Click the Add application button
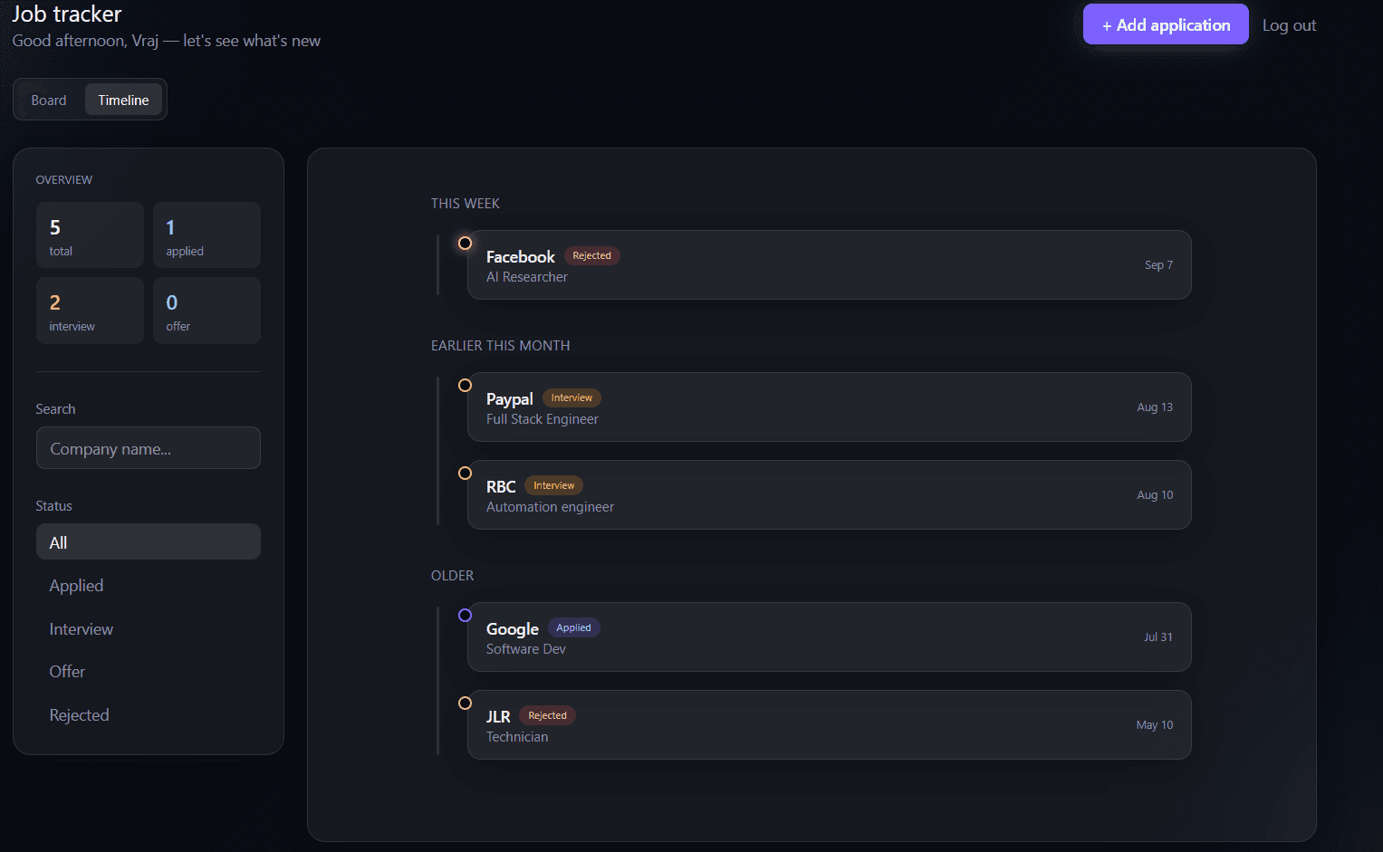Image resolution: width=1383 pixels, height=852 pixels. [1166, 24]
